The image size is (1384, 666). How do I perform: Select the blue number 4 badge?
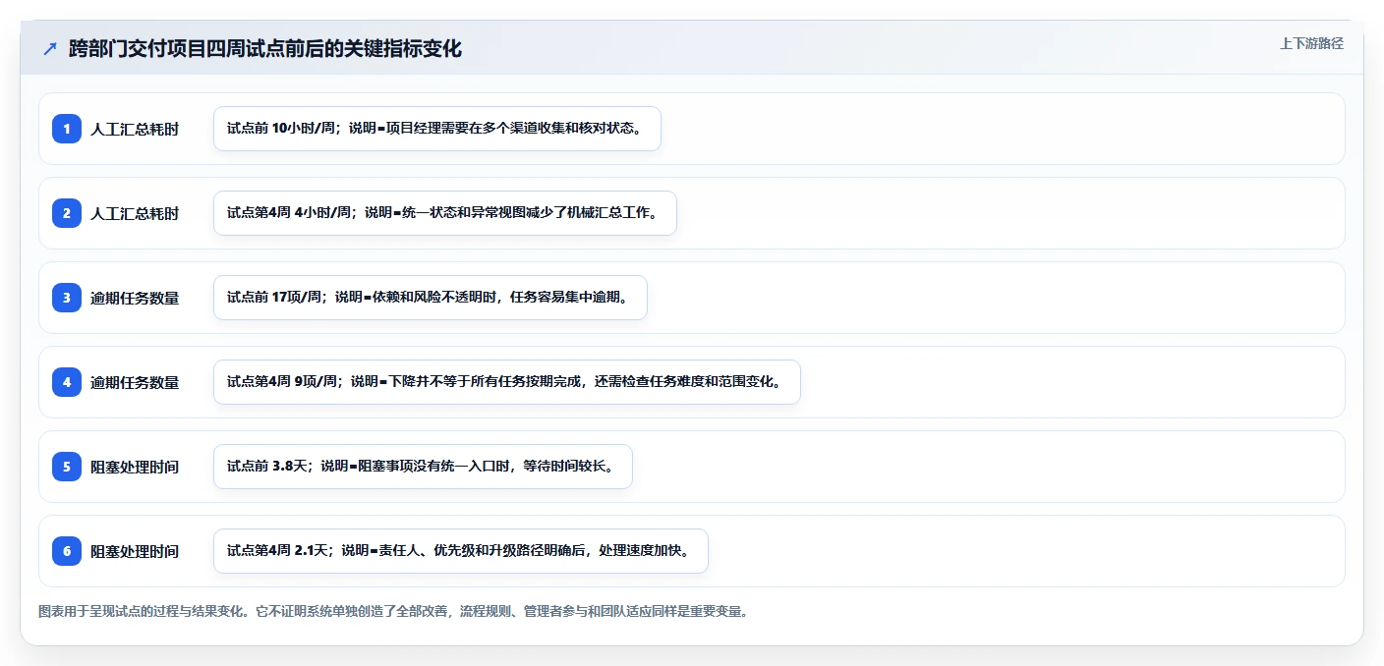67,382
